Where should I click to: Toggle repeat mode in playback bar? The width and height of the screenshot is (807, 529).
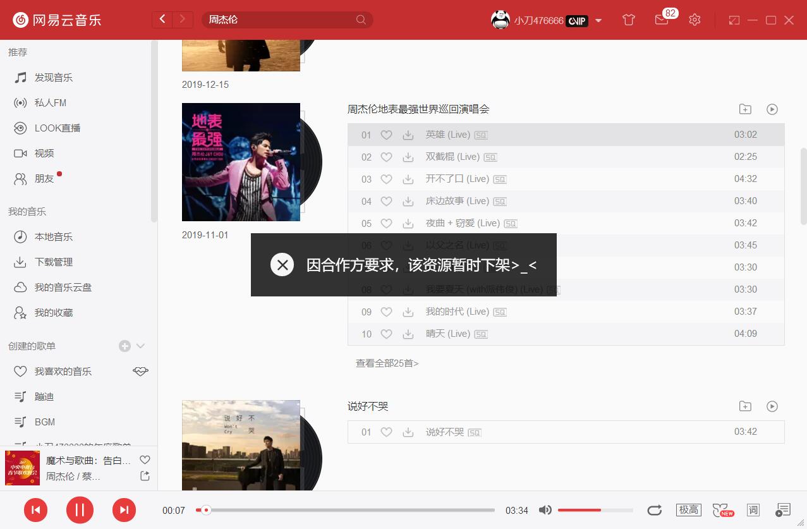pos(655,509)
